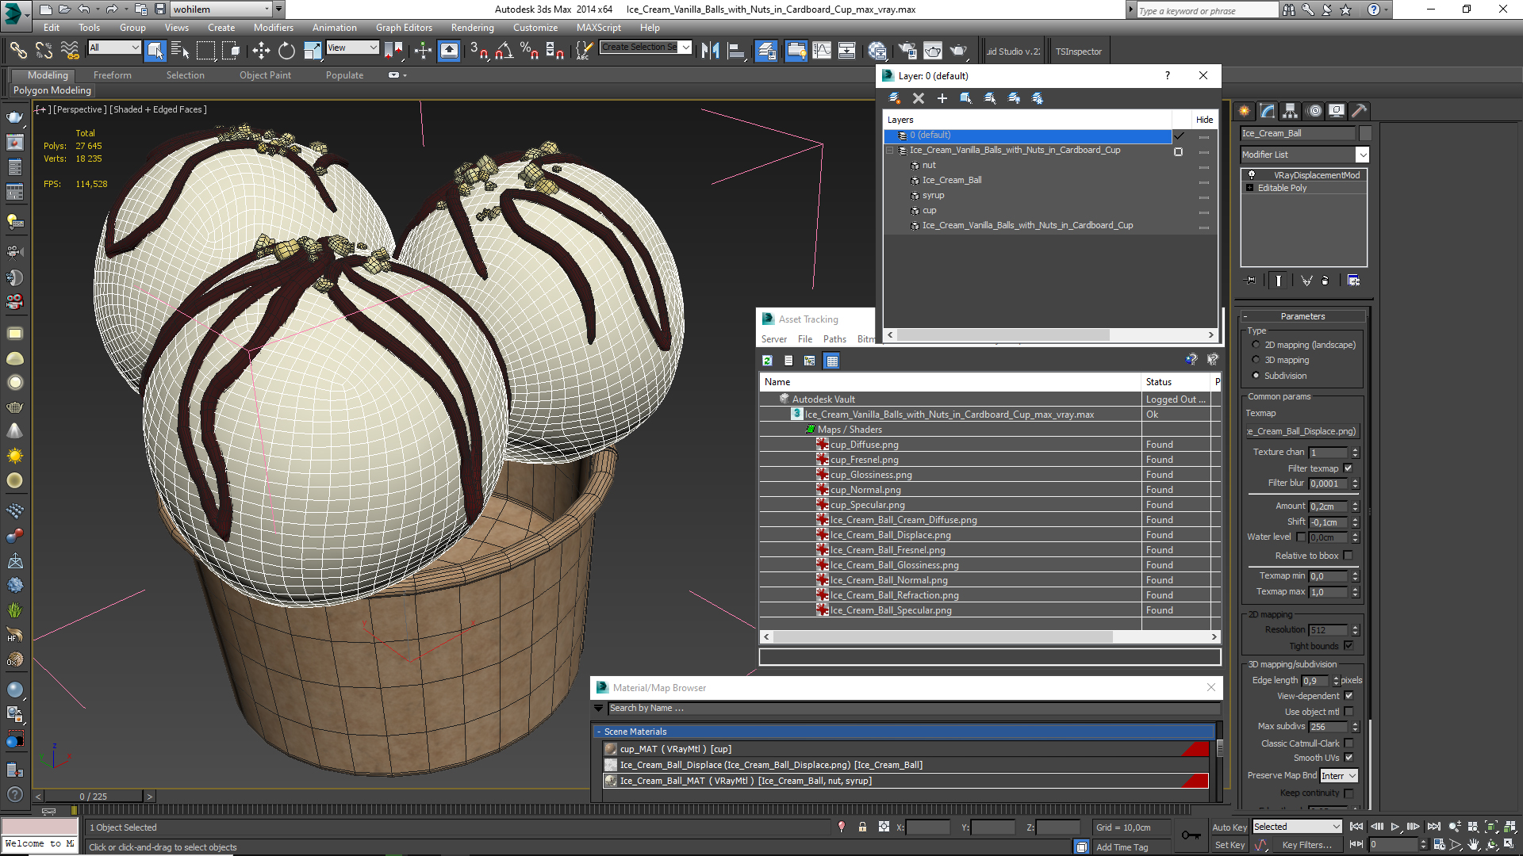Select the Subdivision radio button

pyautogui.click(x=1256, y=376)
